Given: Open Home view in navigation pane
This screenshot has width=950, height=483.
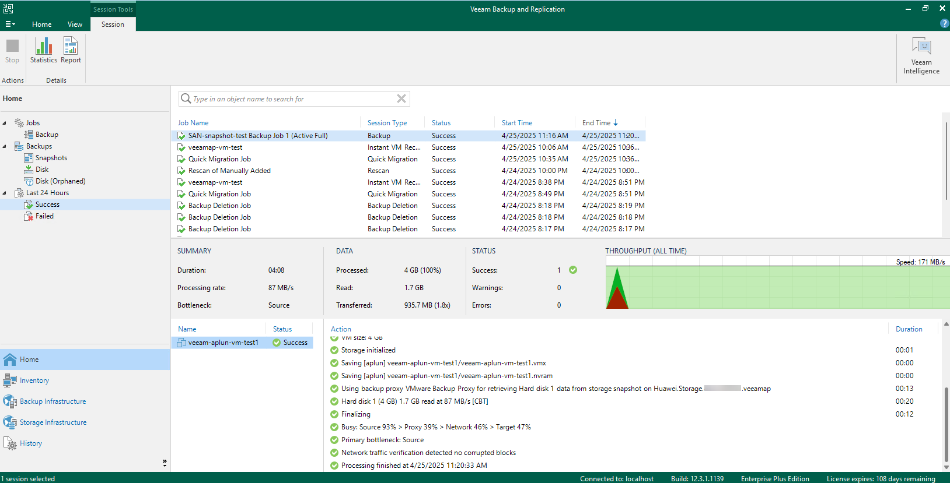Looking at the screenshot, I should pyautogui.click(x=85, y=359).
